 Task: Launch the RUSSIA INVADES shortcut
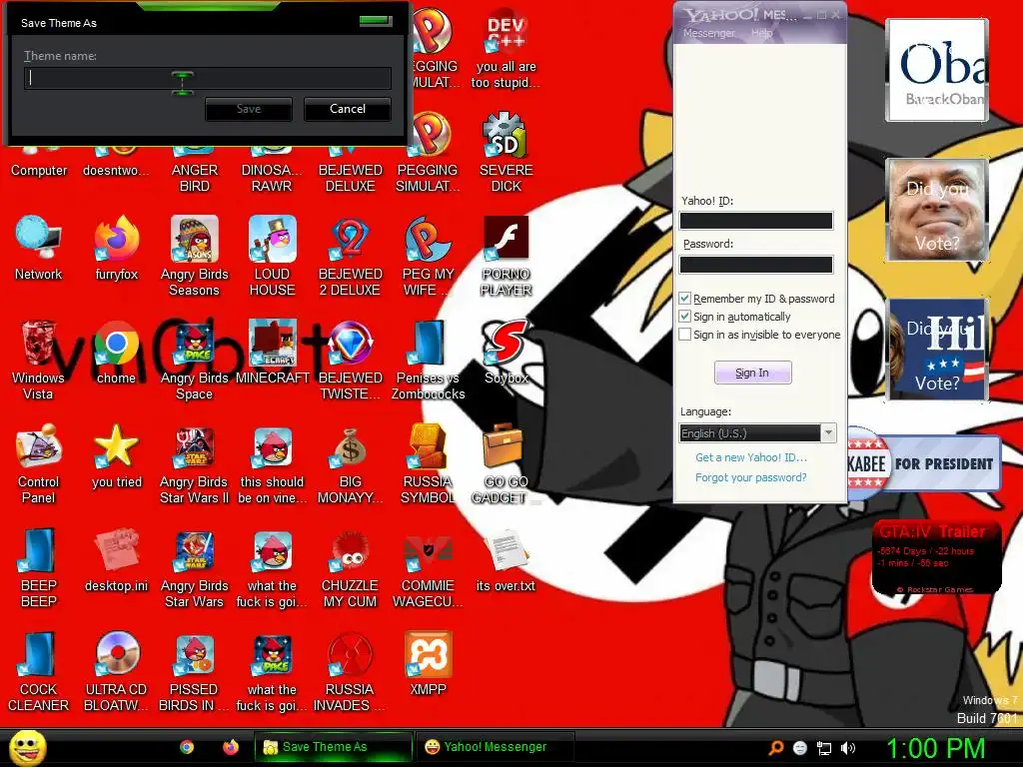pos(350,672)
